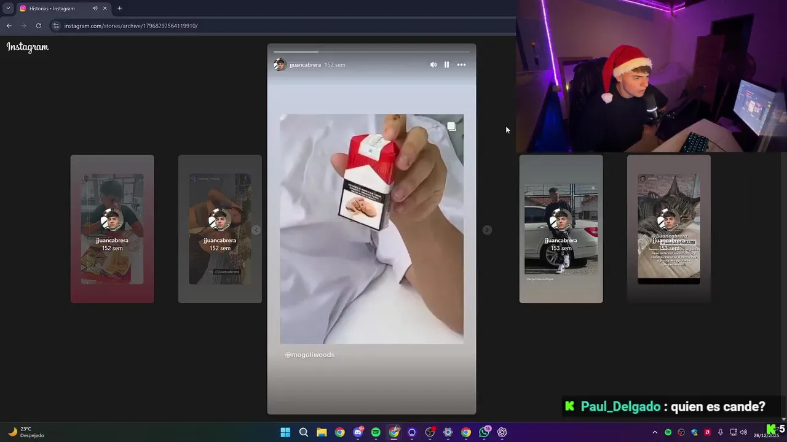Open the 152 sem story with @jjuancabrera tag
The height and width of the screenshot is (442, 787).
pos(219,229)
